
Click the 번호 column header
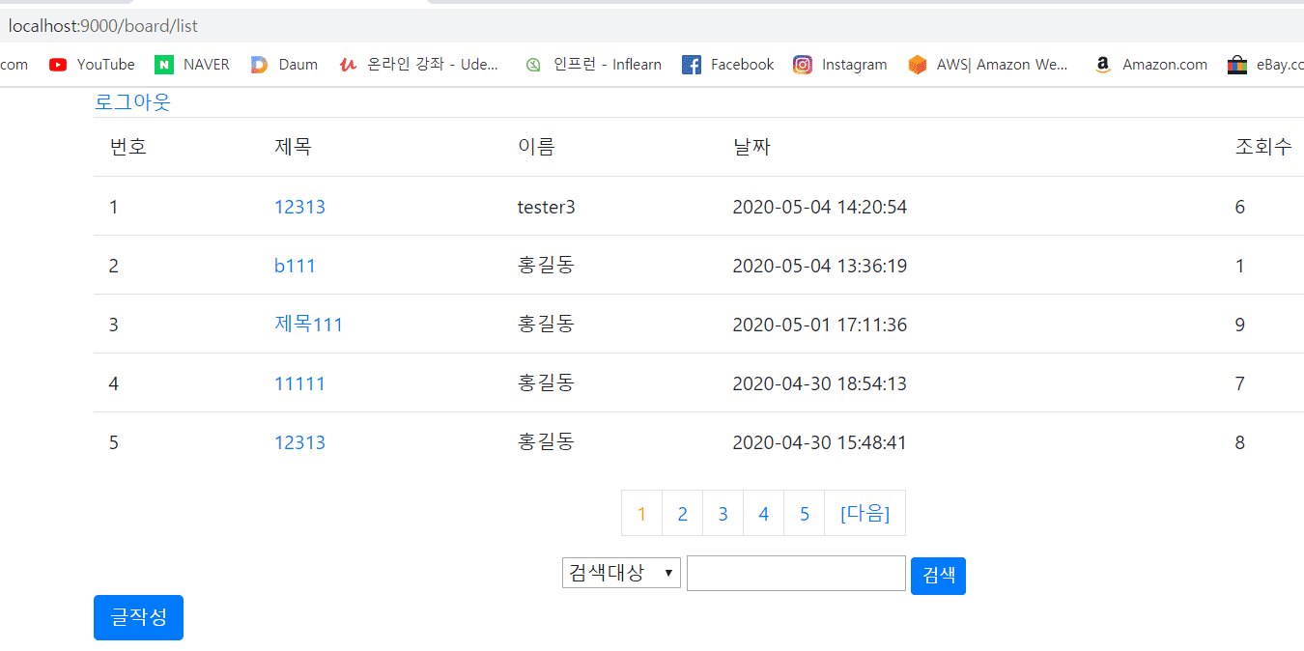pos(128,147)
